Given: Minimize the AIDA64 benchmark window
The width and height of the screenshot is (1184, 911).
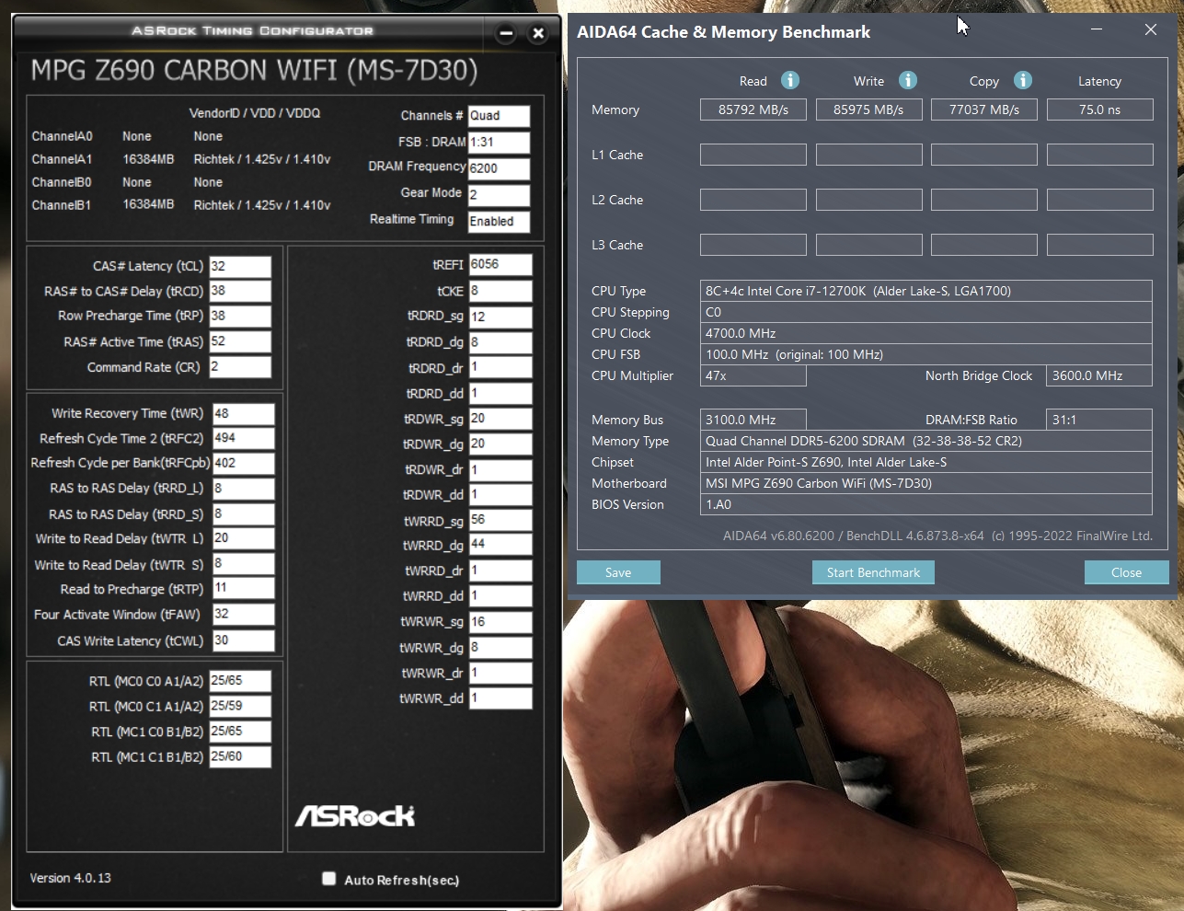Looking at the screenshot, I should (1097, 29).
